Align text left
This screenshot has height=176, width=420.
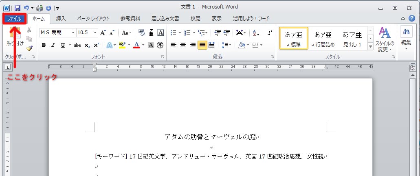coord(173,45)
